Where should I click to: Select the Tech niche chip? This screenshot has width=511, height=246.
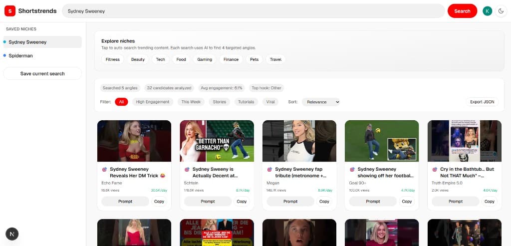click(160, 59)
